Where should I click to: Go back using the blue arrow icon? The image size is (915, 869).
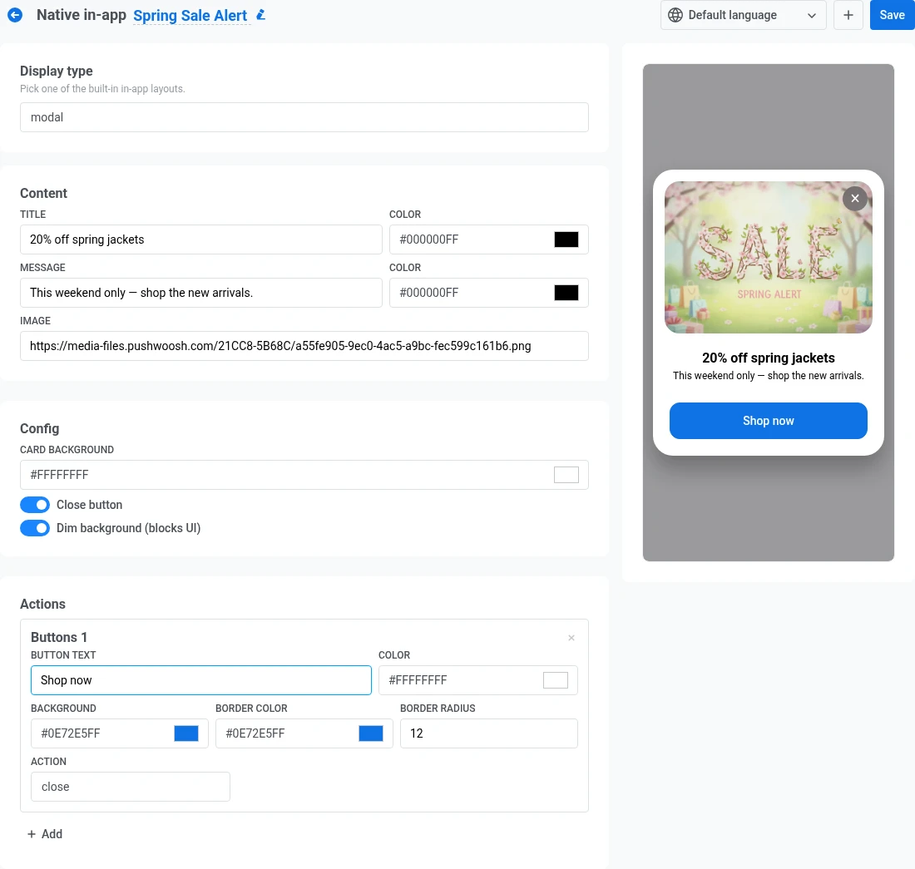15,15
